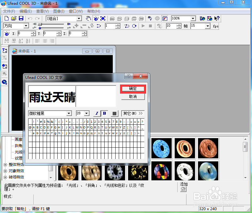This screenshot has height=213, width=252.
Task: Select the Move object hand tool
Action: click(88, 19)
